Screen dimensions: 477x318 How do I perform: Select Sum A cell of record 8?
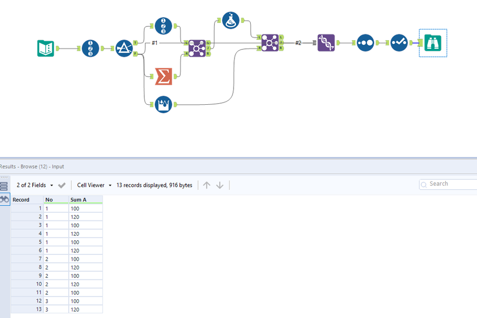click(x=86, y=267)
